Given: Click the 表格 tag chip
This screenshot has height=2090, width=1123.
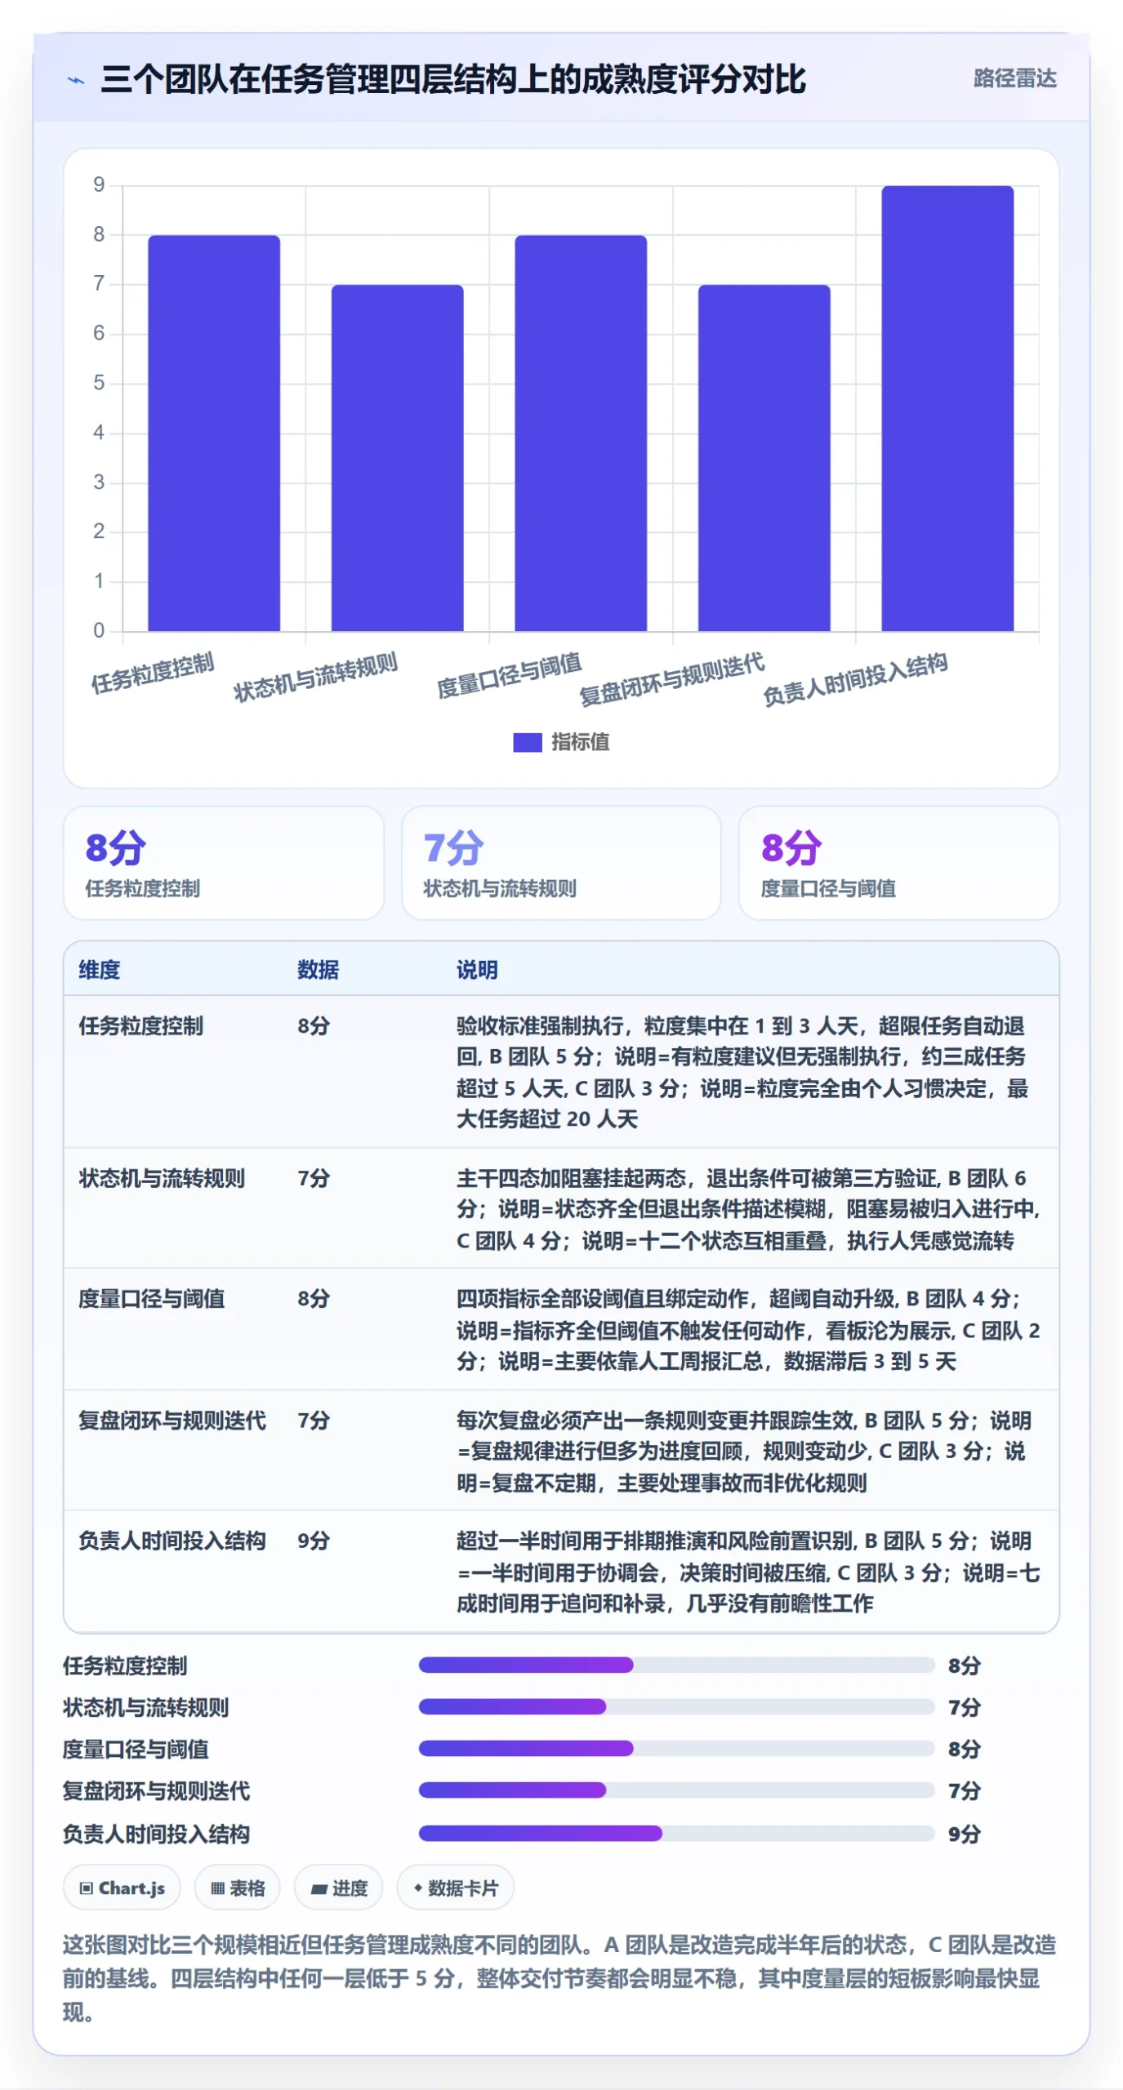Looking at the screenshot, I should coord(238,1888).
